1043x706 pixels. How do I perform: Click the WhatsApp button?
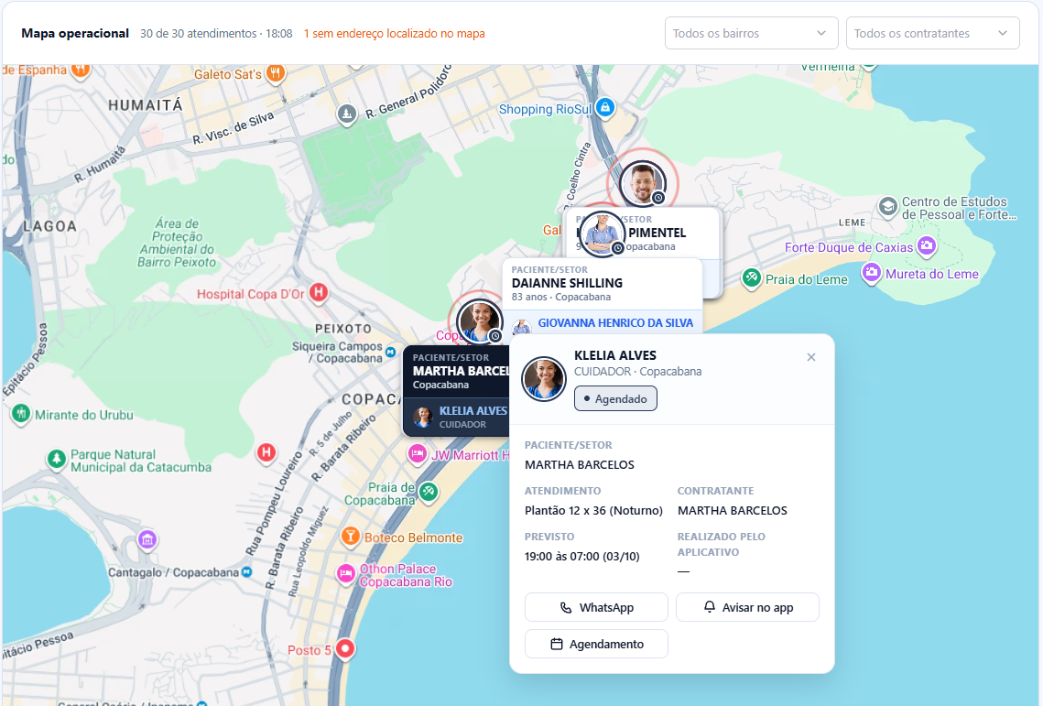click(596, 607)
